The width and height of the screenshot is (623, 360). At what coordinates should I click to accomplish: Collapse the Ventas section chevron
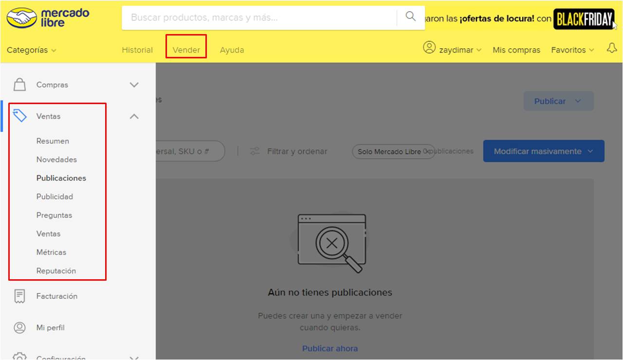click(134, 116)
